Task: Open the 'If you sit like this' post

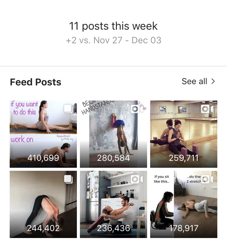Action: (184, 204)
